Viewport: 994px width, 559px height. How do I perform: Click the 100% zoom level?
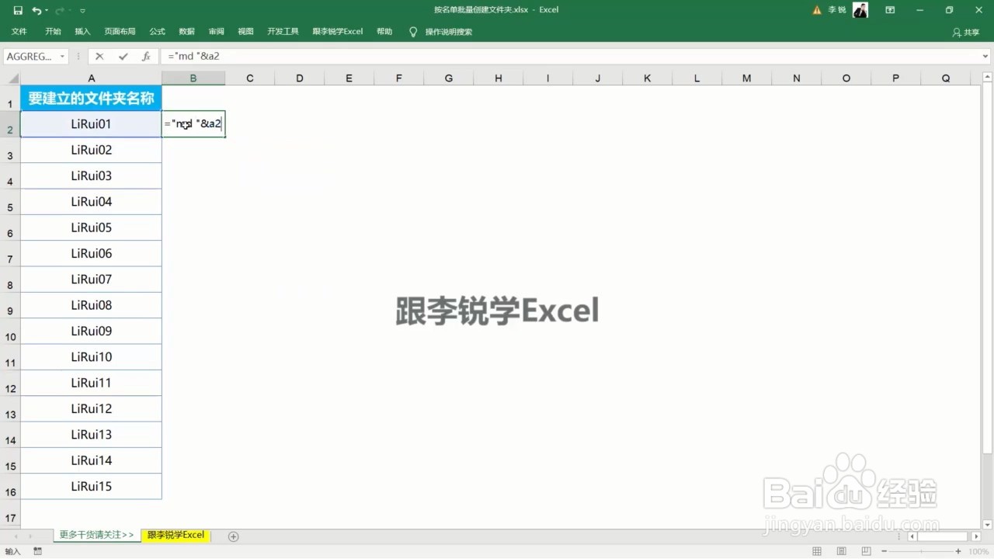coord(978,551)
